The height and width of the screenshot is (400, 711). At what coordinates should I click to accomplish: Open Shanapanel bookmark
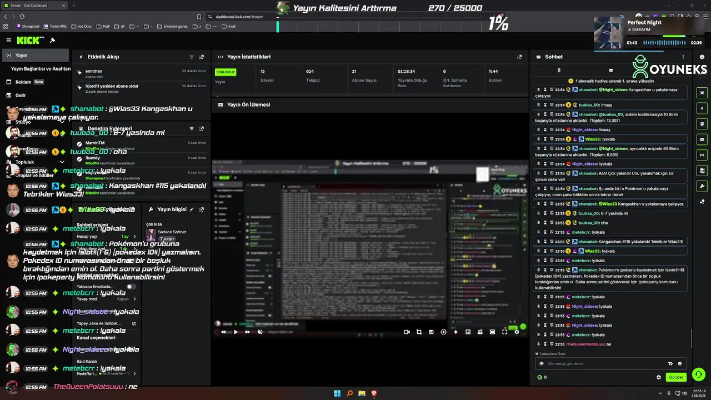click(28, 26)
